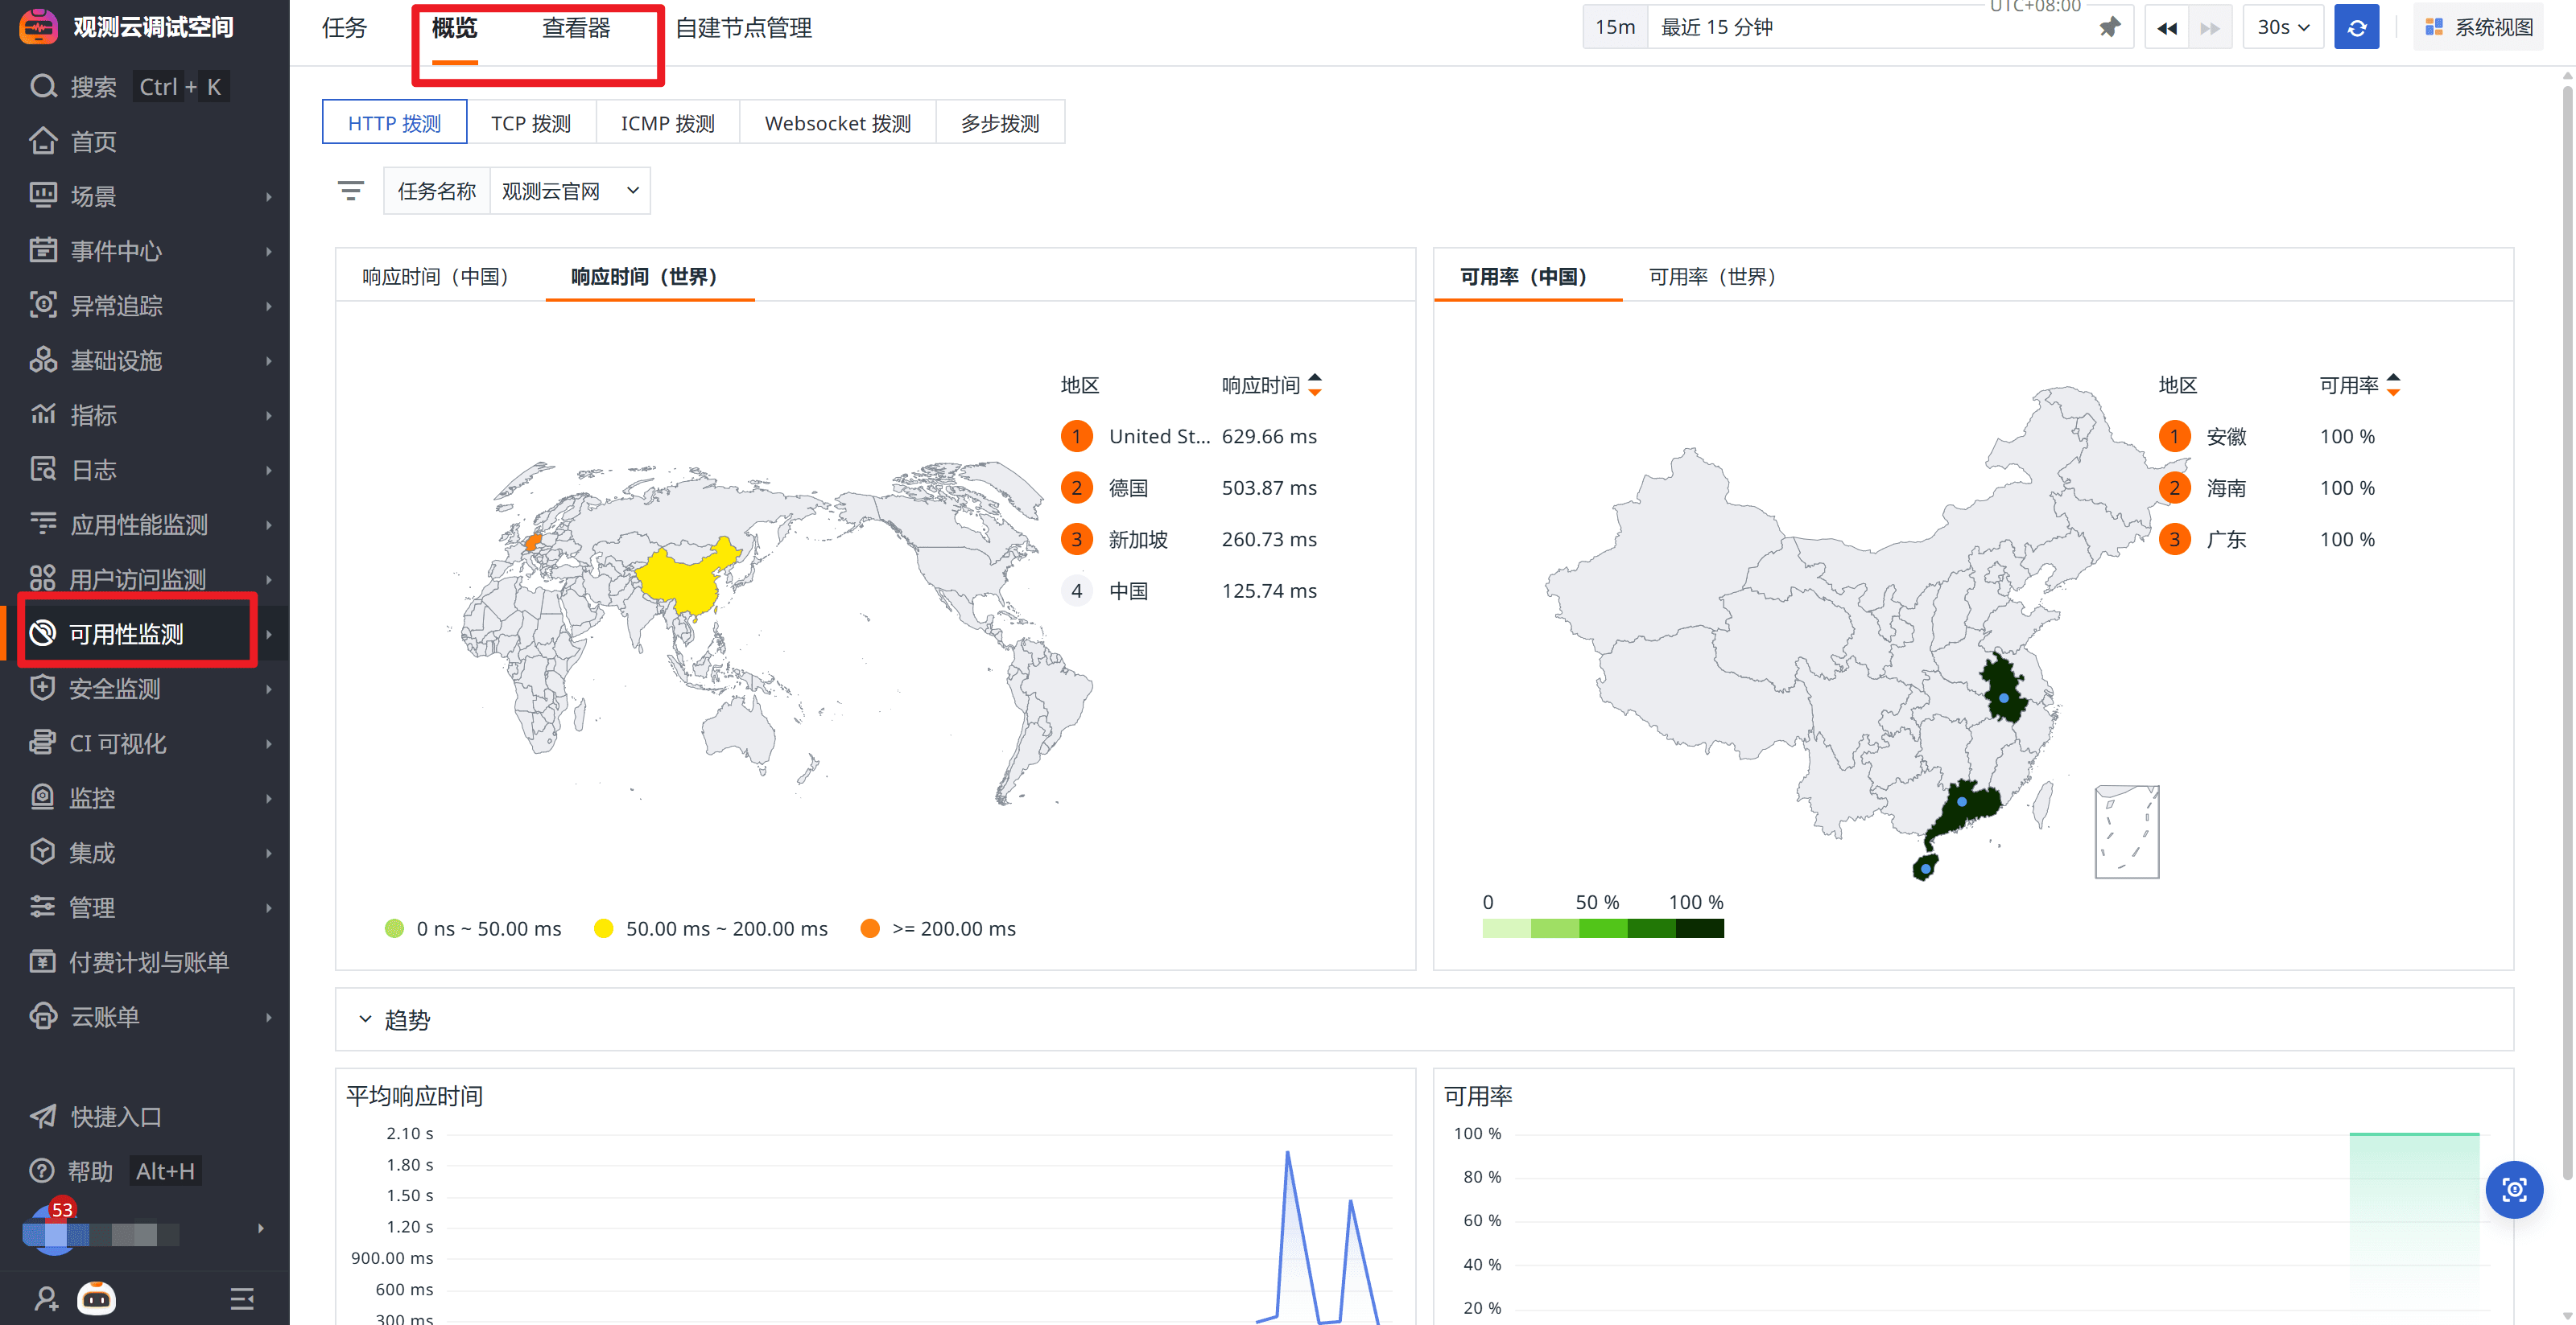Click the pin time range icon
The image size is (2576, 1325).
point(2109,28)
